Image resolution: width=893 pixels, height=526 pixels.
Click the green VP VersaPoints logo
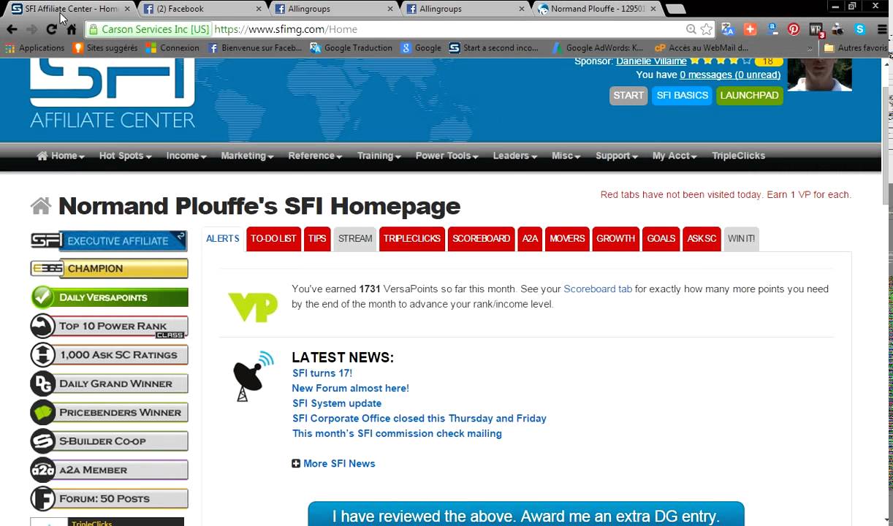[253, 307]
